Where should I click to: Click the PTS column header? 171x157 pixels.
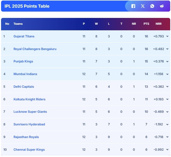pos(146,24)
